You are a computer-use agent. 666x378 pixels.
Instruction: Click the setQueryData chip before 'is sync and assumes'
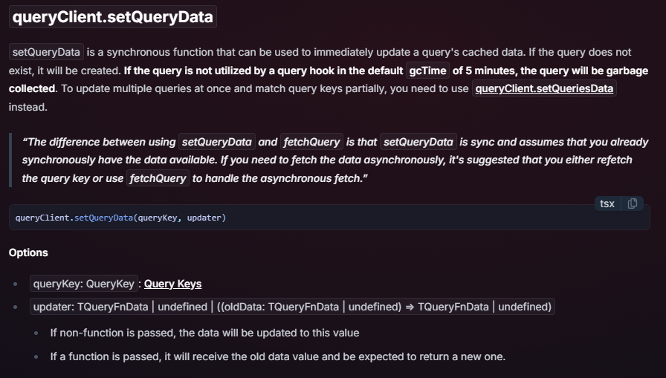click(x=418, y=142)
